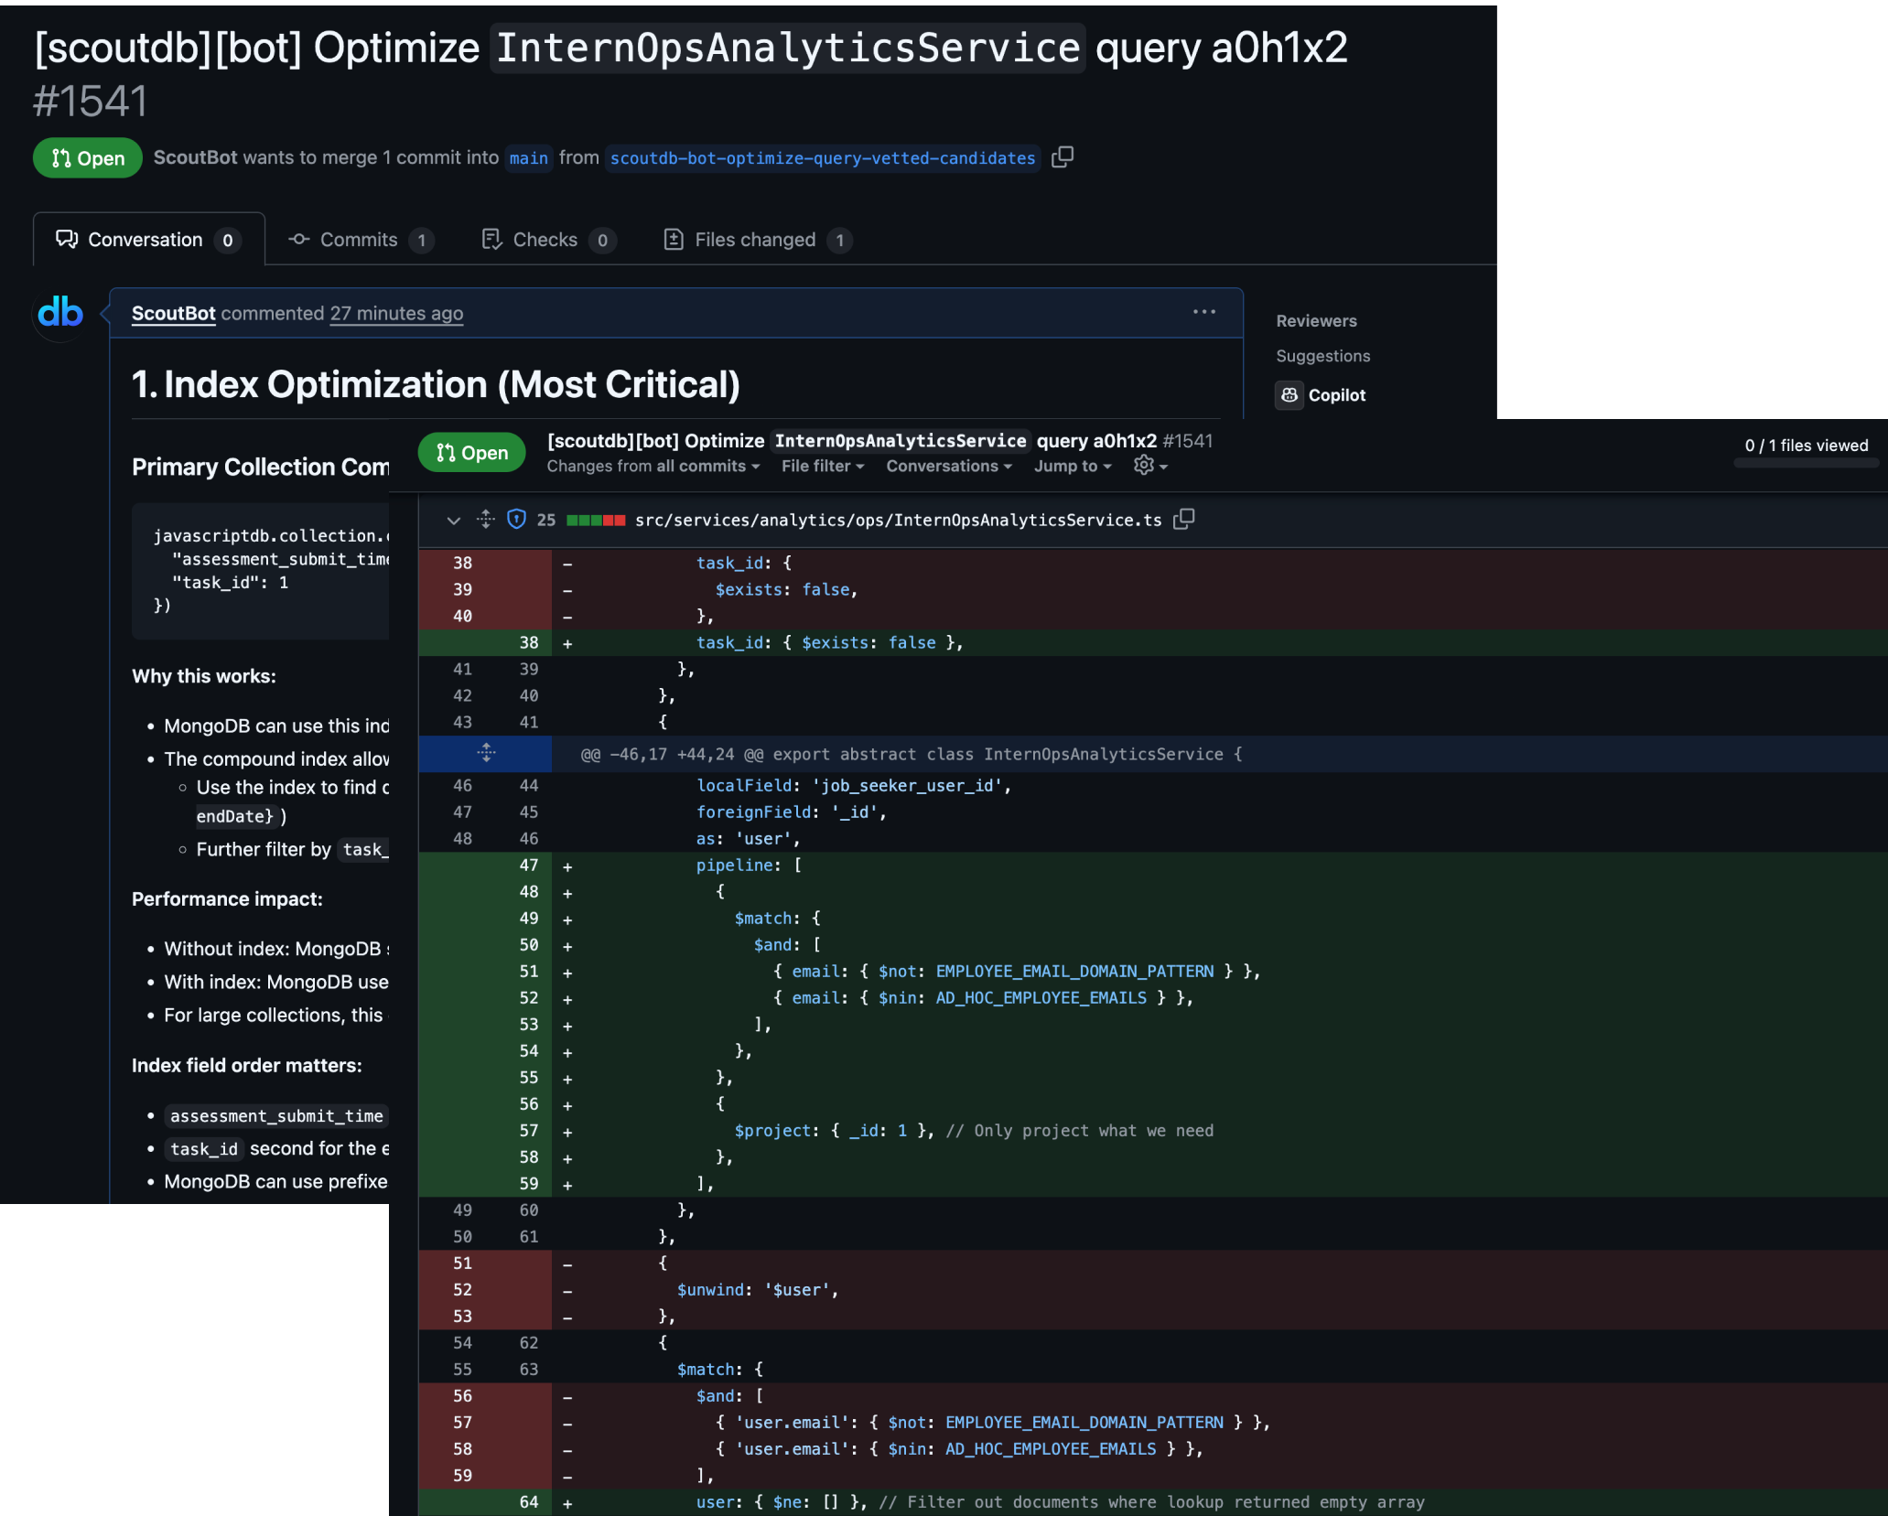Switch to the Commits tab
Viewport: 1888px width, 1516px height.
tap(361, 240)
